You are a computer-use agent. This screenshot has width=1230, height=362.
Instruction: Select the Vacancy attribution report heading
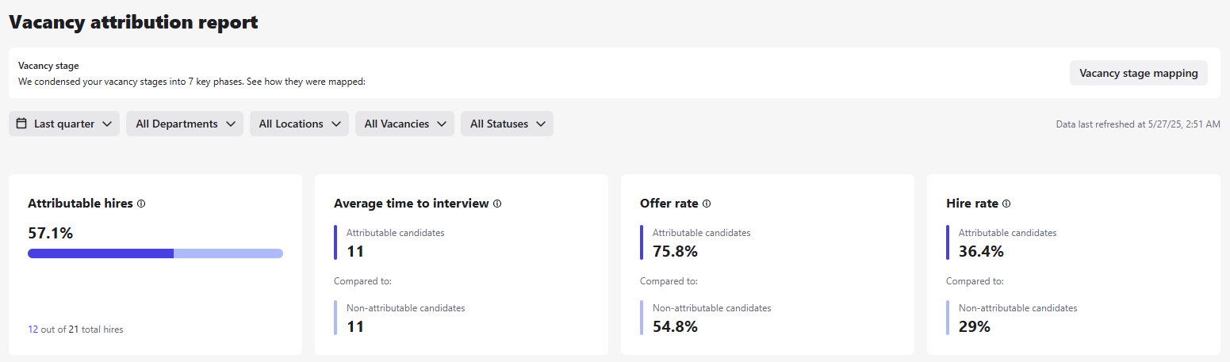[x=133, y=22]
